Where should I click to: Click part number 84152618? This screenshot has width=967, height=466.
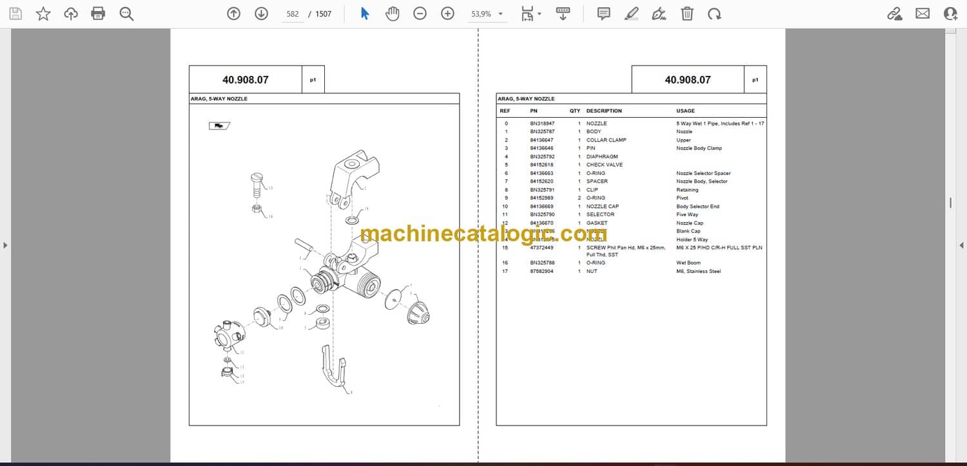(x=542, y=165)
